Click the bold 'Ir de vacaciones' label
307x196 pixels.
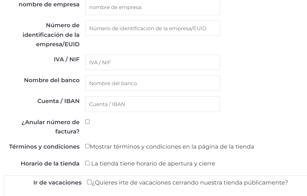click(x=57, y=183)
